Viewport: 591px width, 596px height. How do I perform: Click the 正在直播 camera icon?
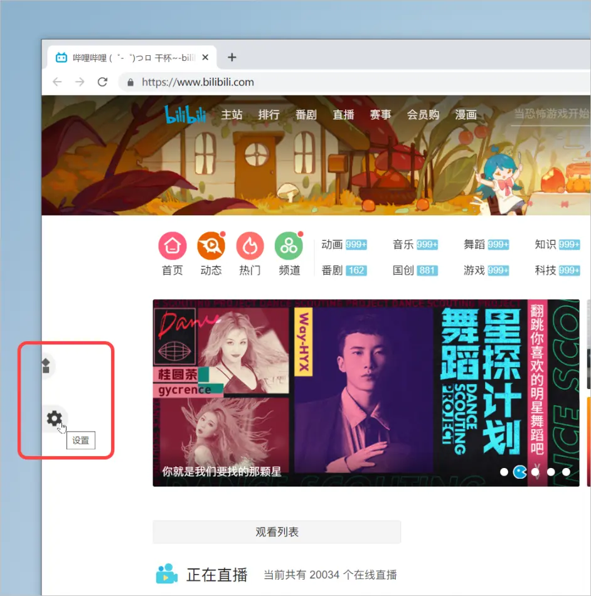coord(166,574)
